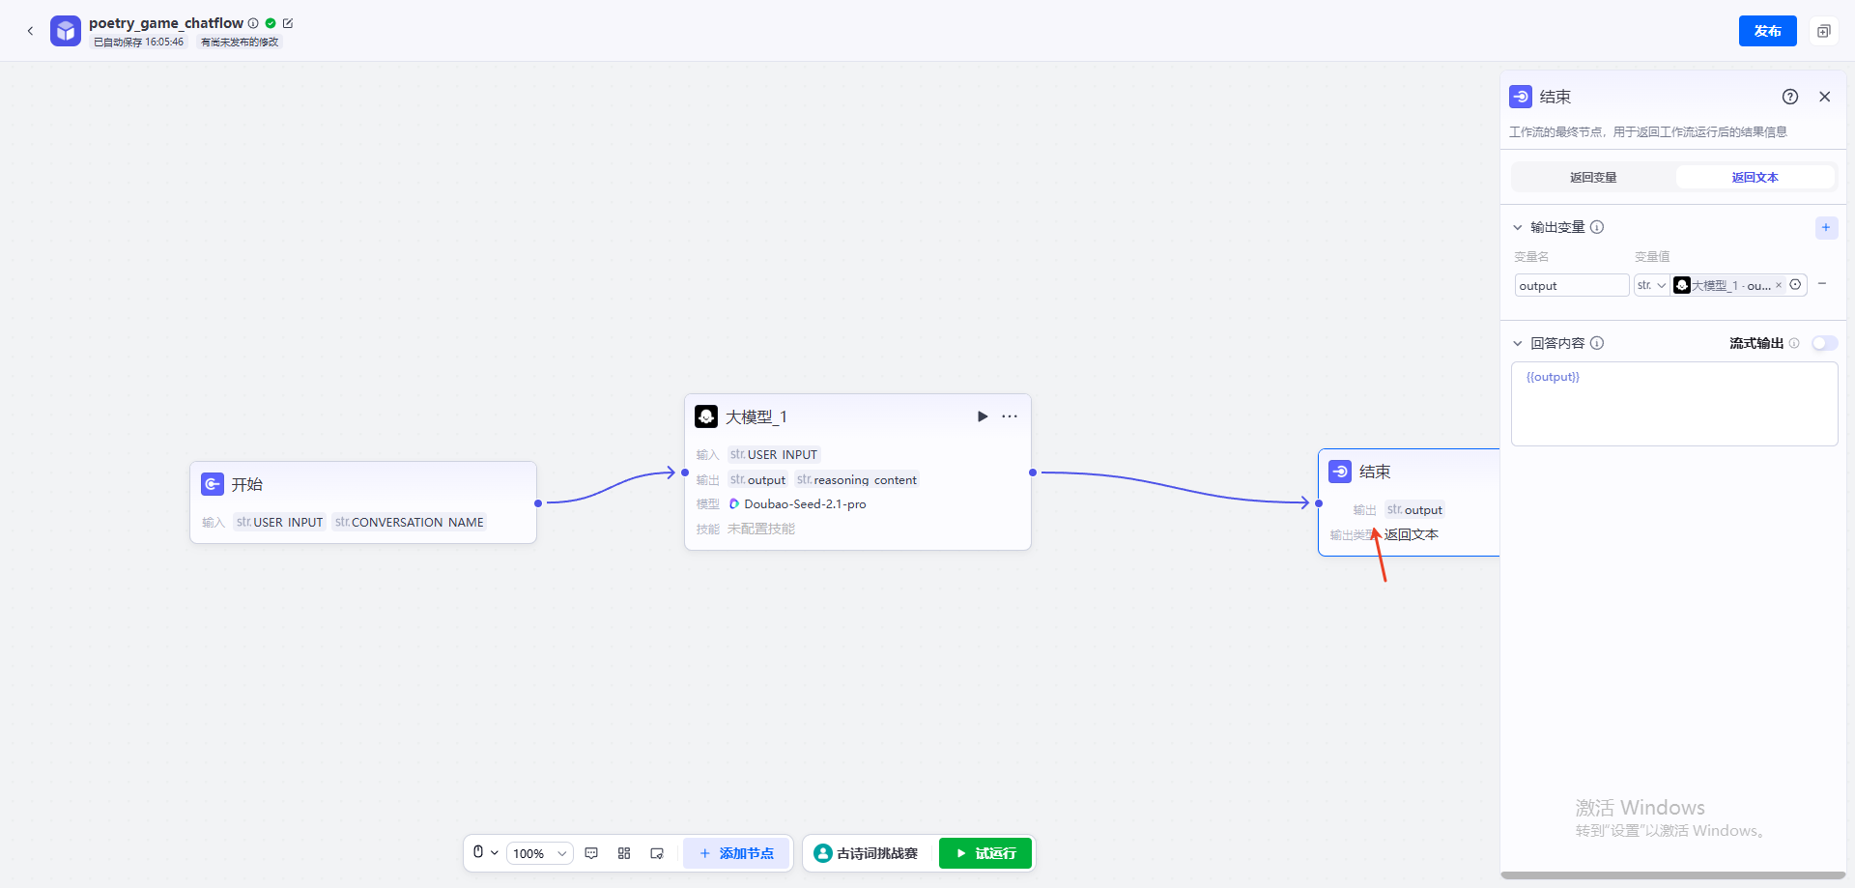
Task: Collapse the 输出变量 section
Action: (1517, 228)
